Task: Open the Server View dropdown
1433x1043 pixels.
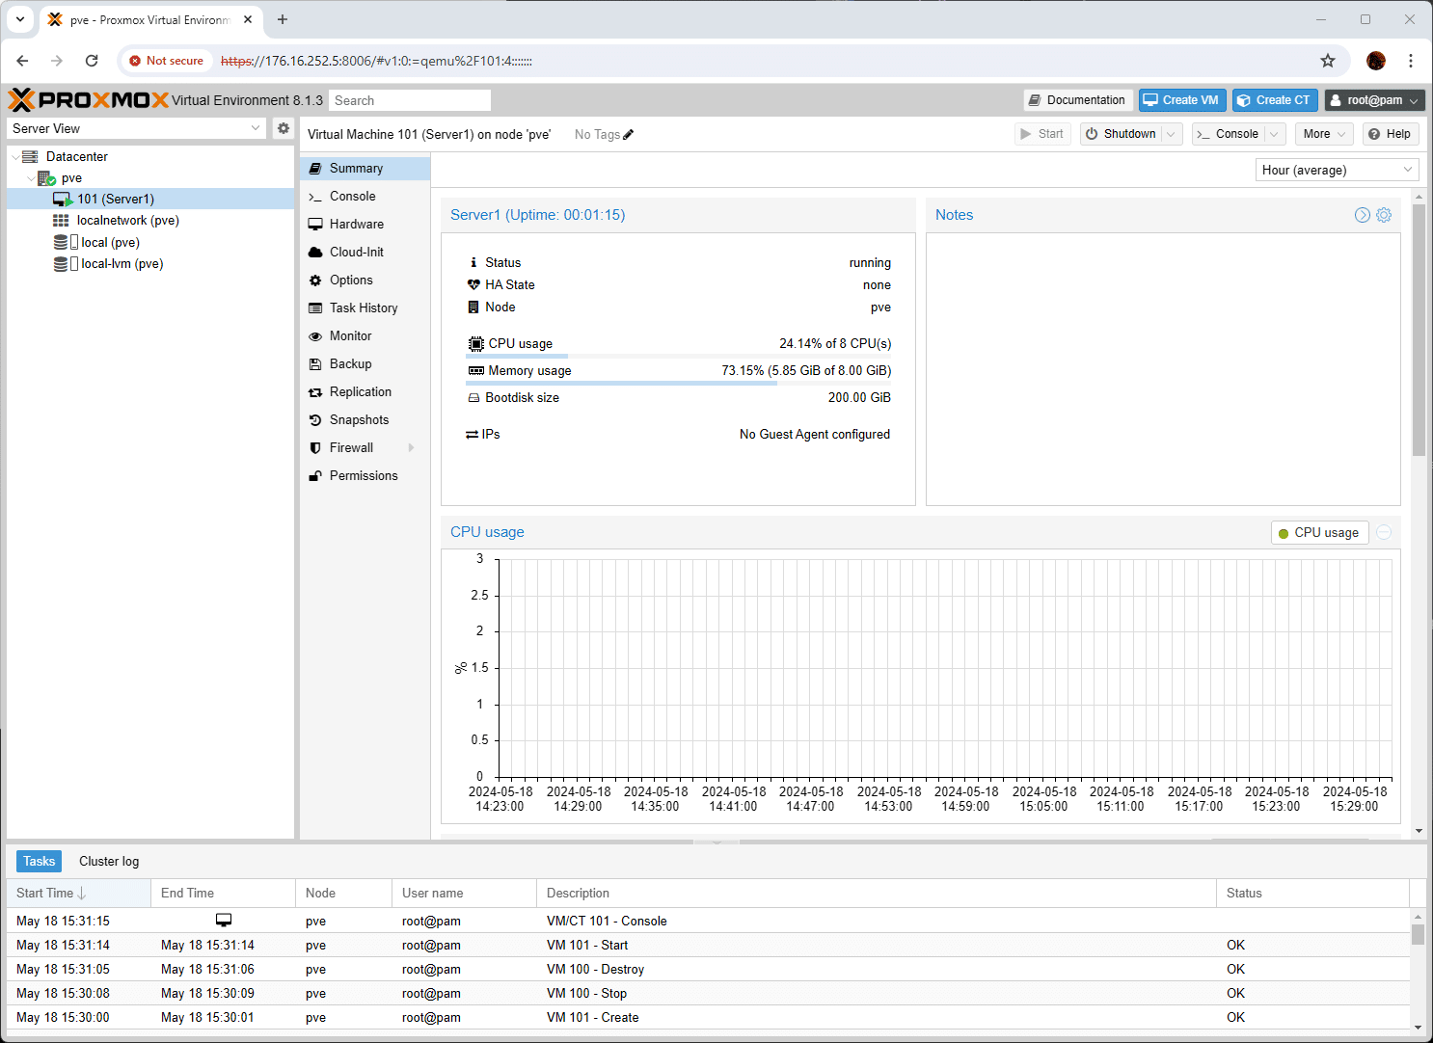Action: coord(136,128)
